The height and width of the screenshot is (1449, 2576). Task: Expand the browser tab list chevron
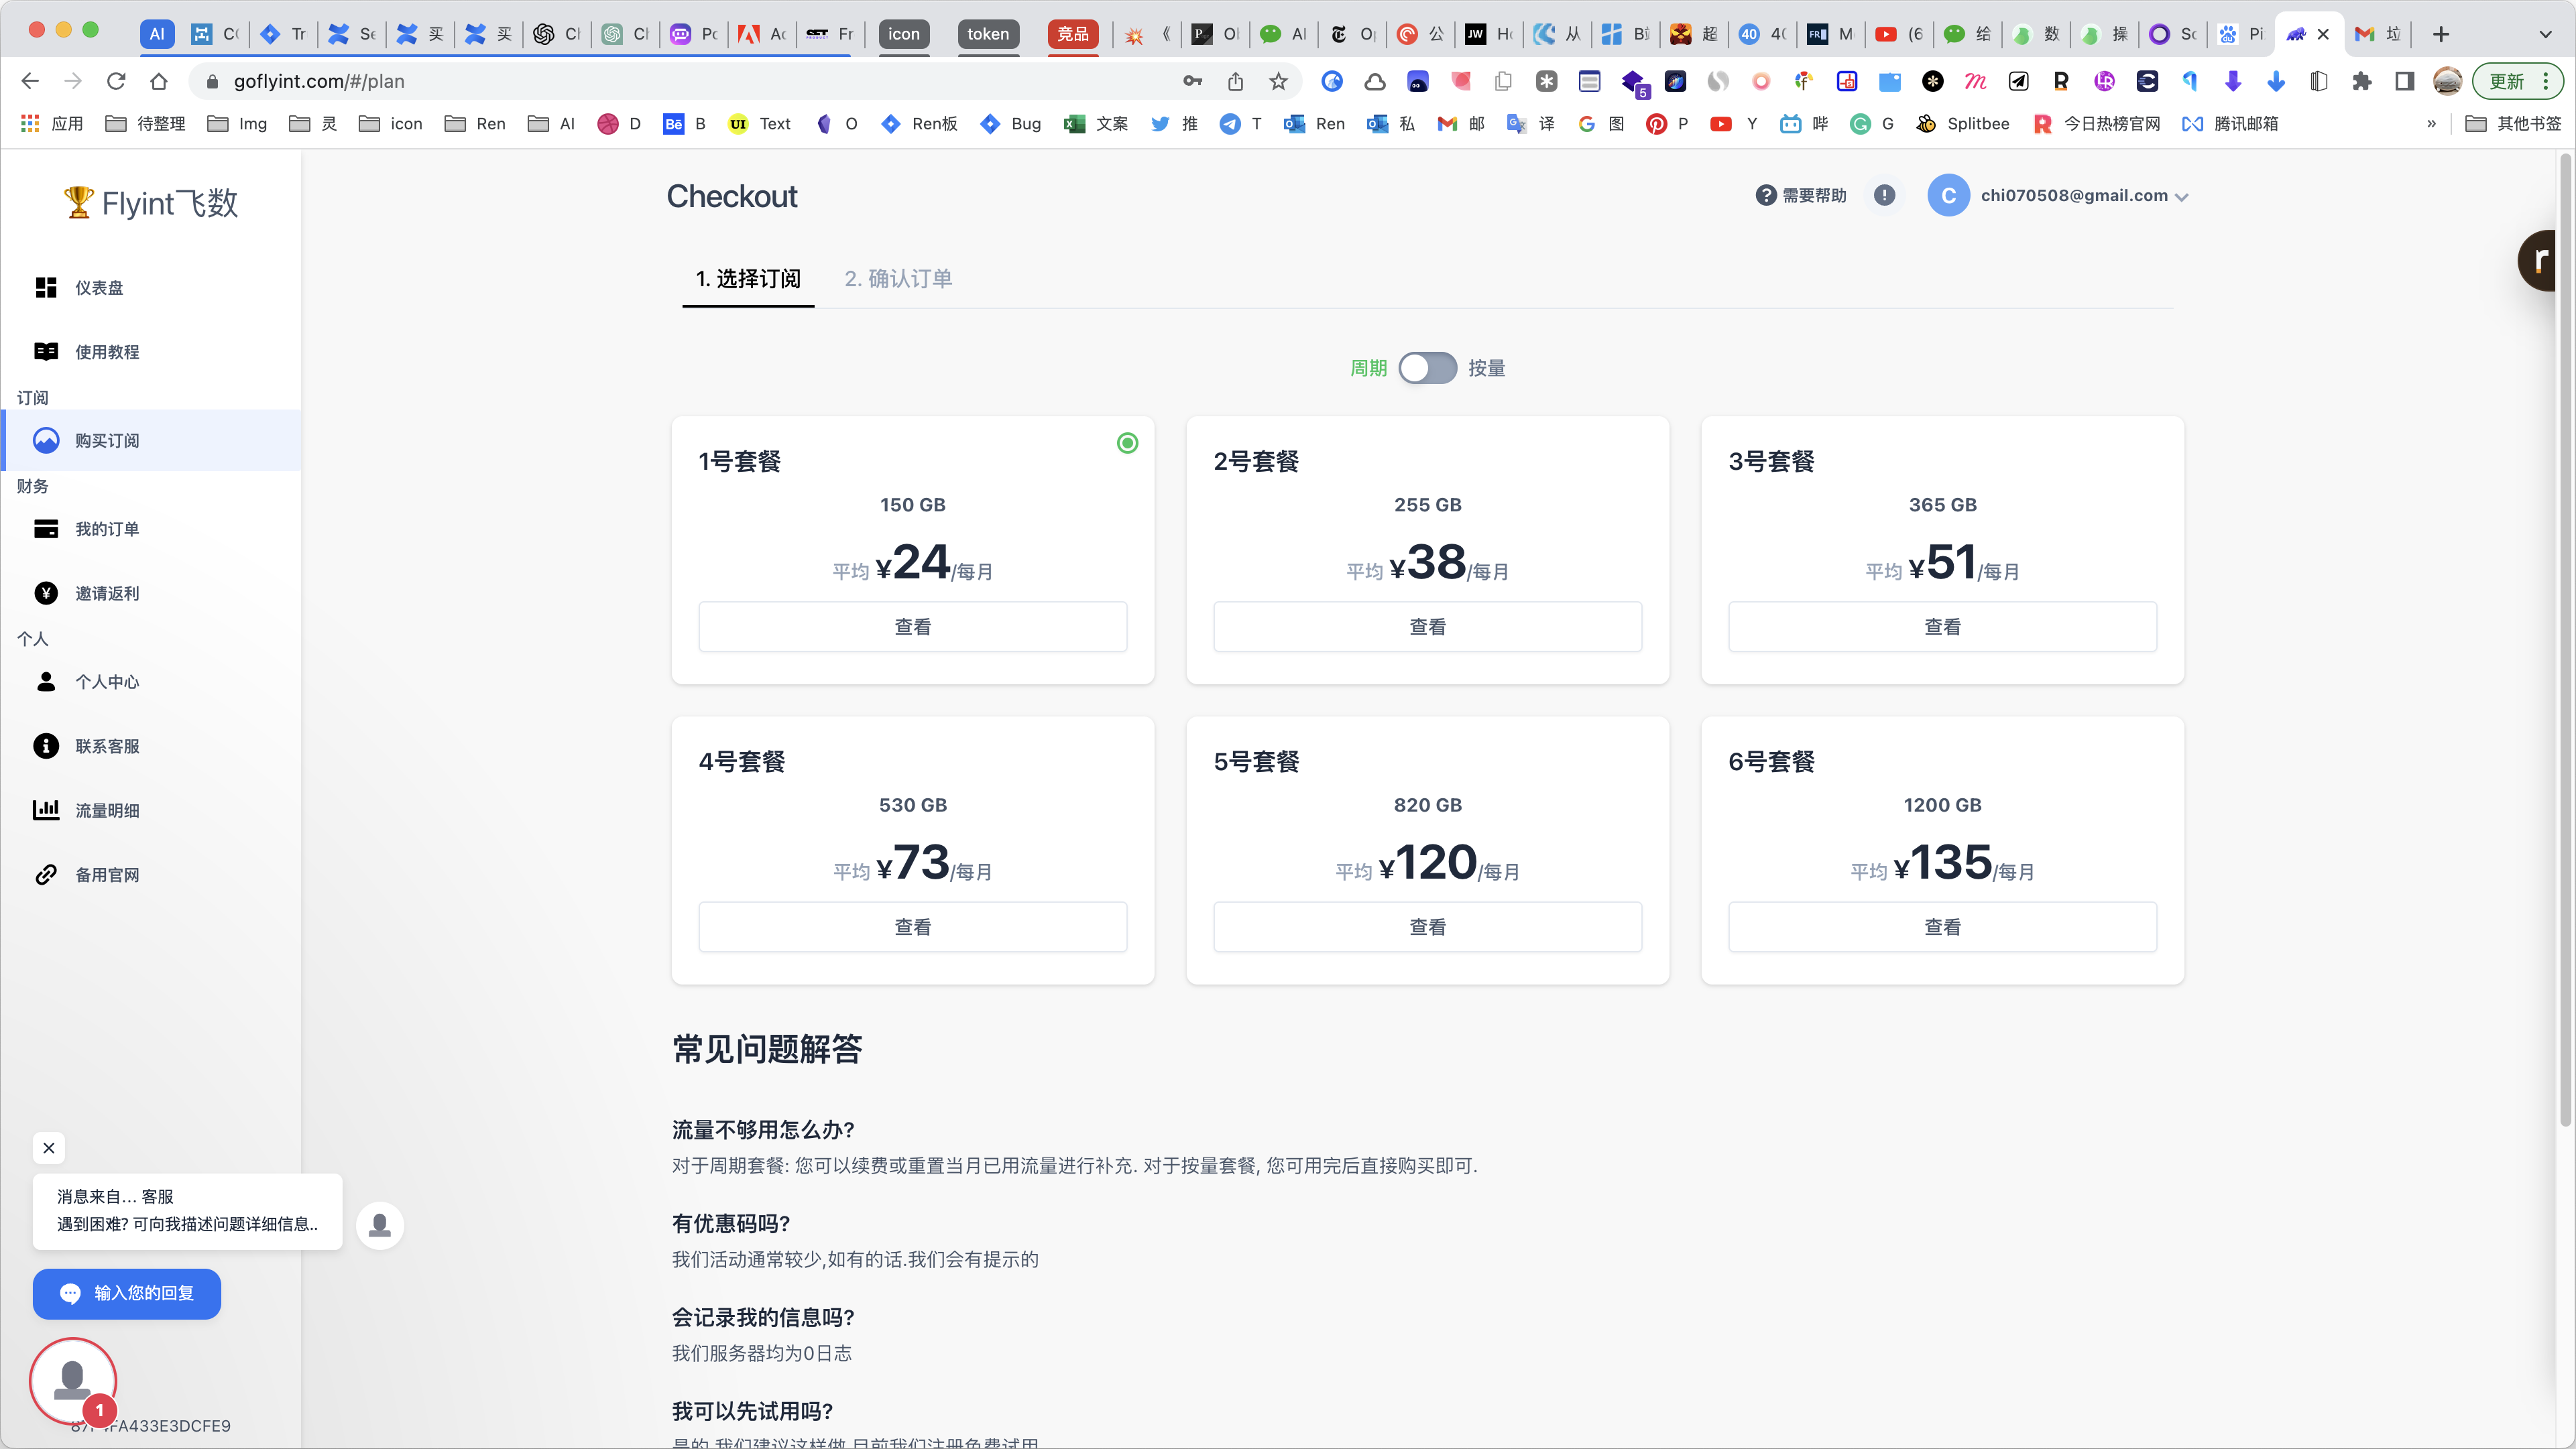tap(2545, 34)
